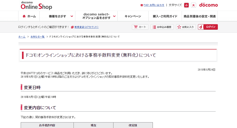Click the 現在 table header

pos(93,125)
